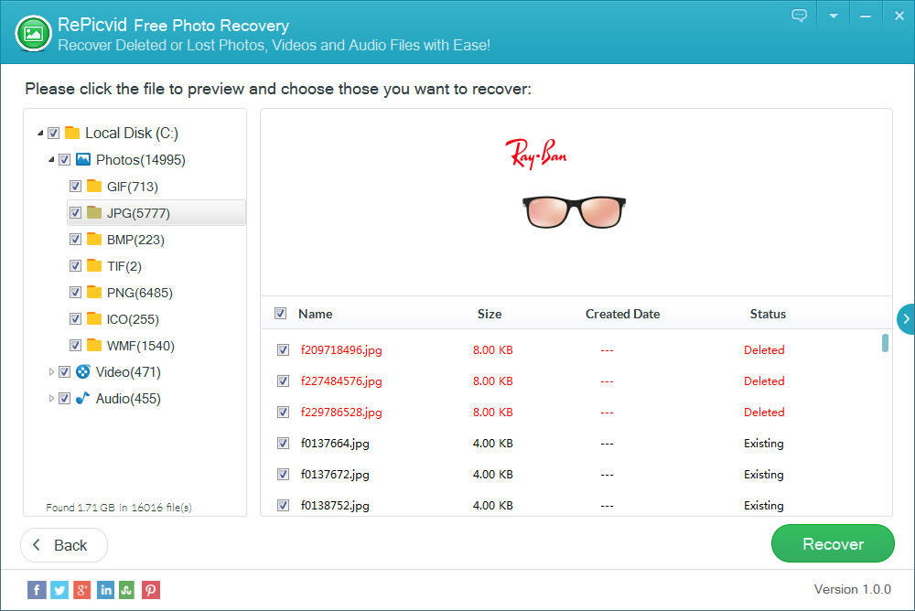
Task: Click the Photos image icon in the sidebar
Action: click(x=83, y=159)
